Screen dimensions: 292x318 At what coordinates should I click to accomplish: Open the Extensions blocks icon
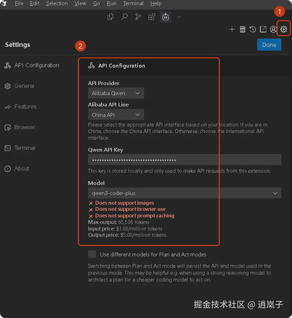click(x=152, y=17)
